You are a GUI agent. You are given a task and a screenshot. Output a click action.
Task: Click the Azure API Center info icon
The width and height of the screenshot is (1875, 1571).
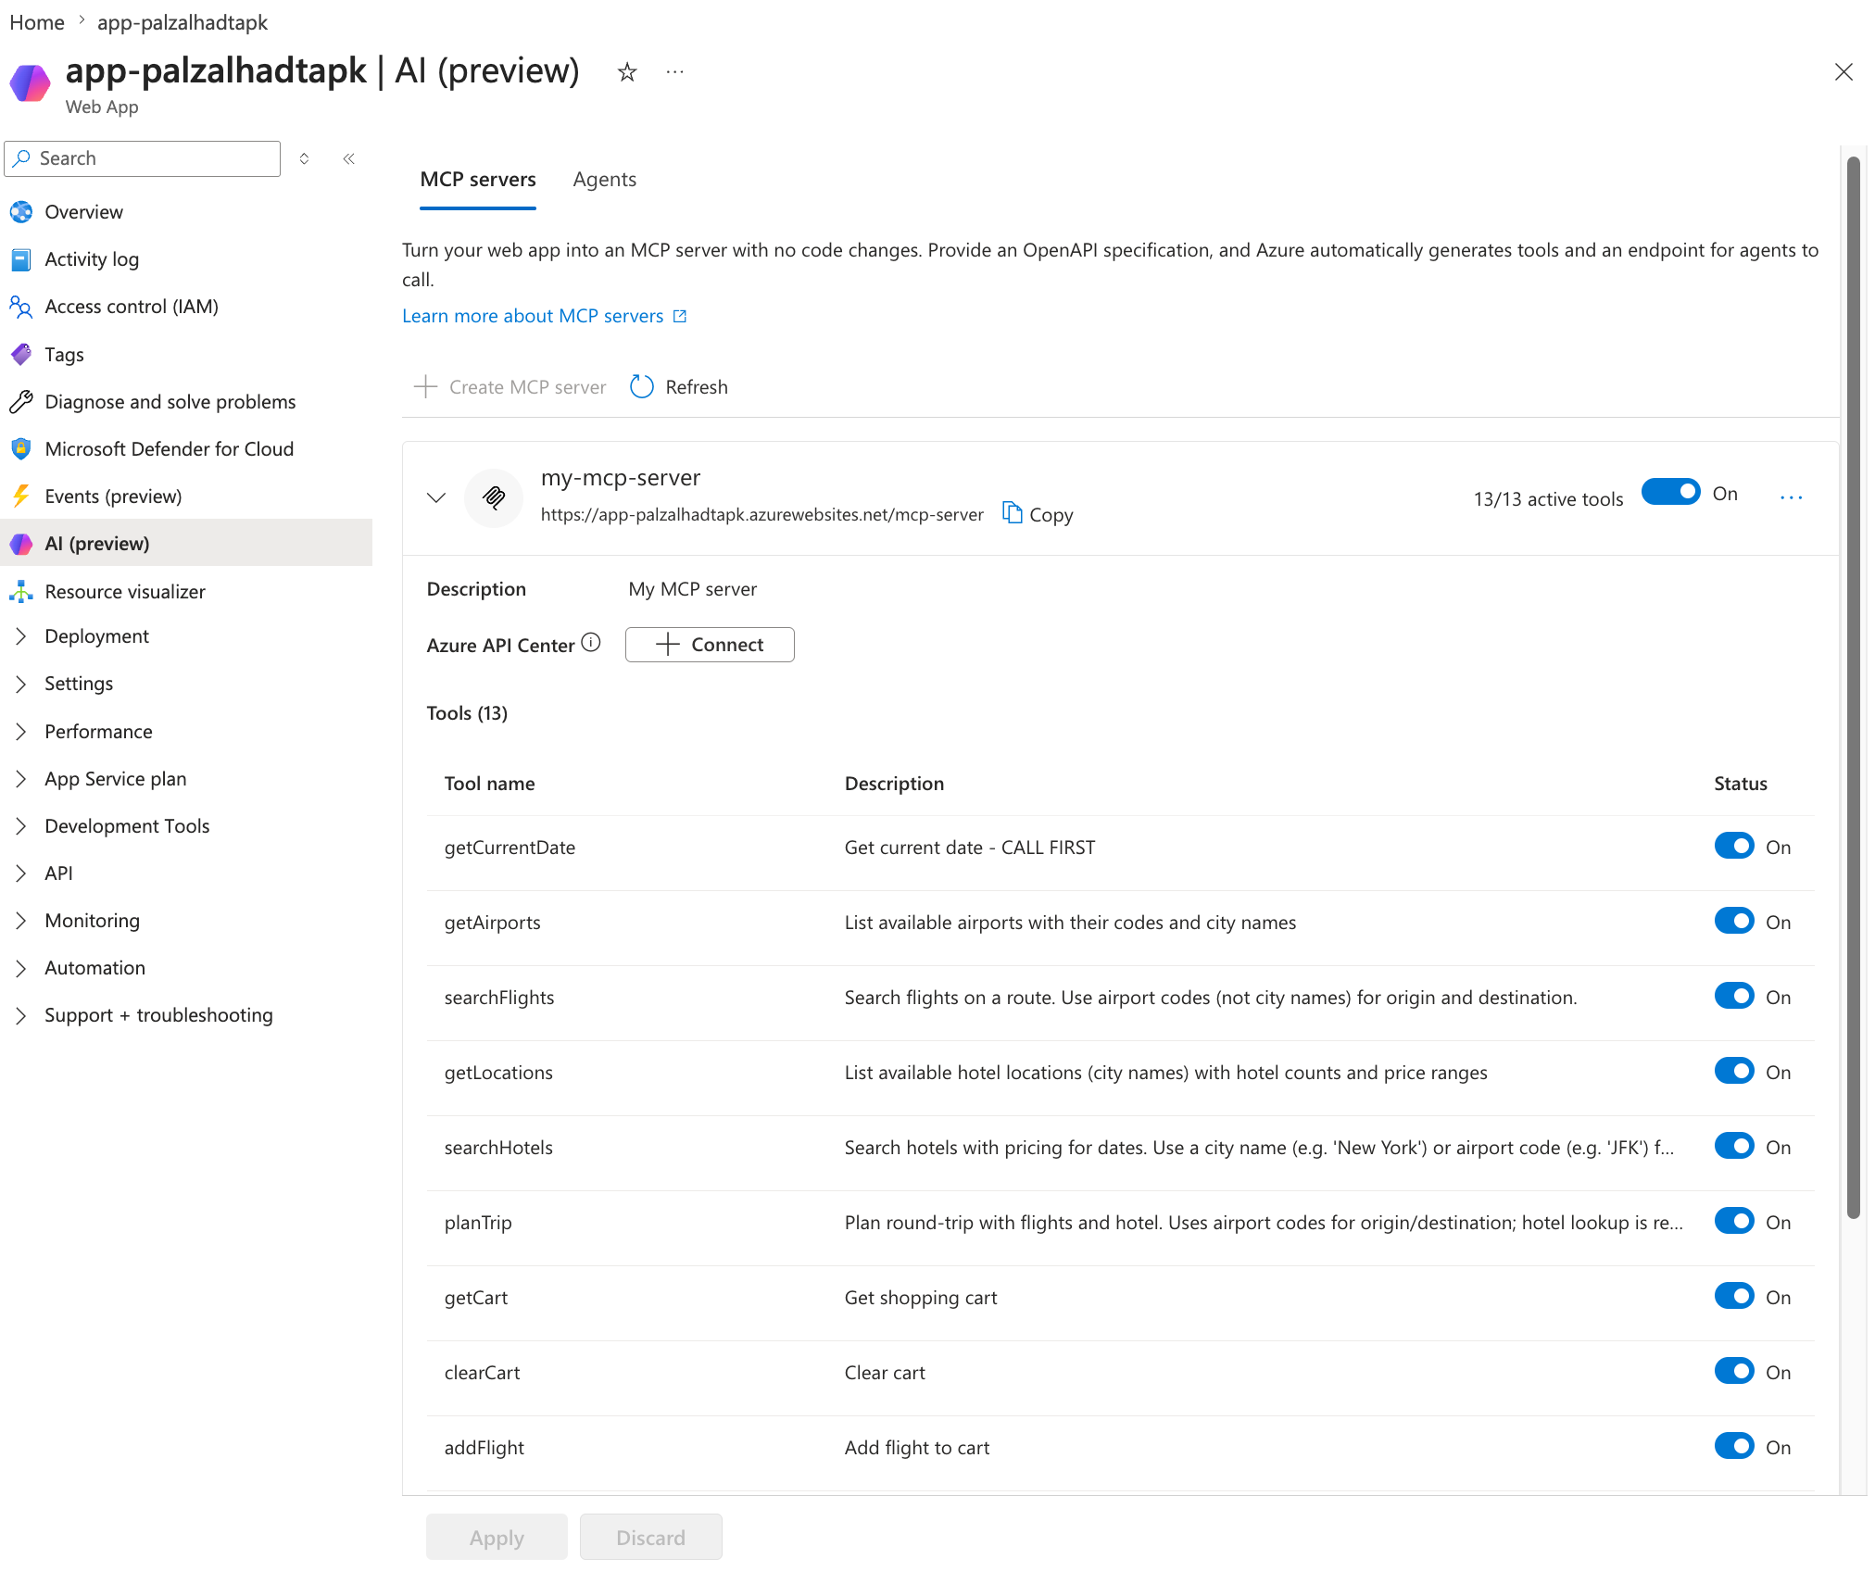[x=591, y=643]
